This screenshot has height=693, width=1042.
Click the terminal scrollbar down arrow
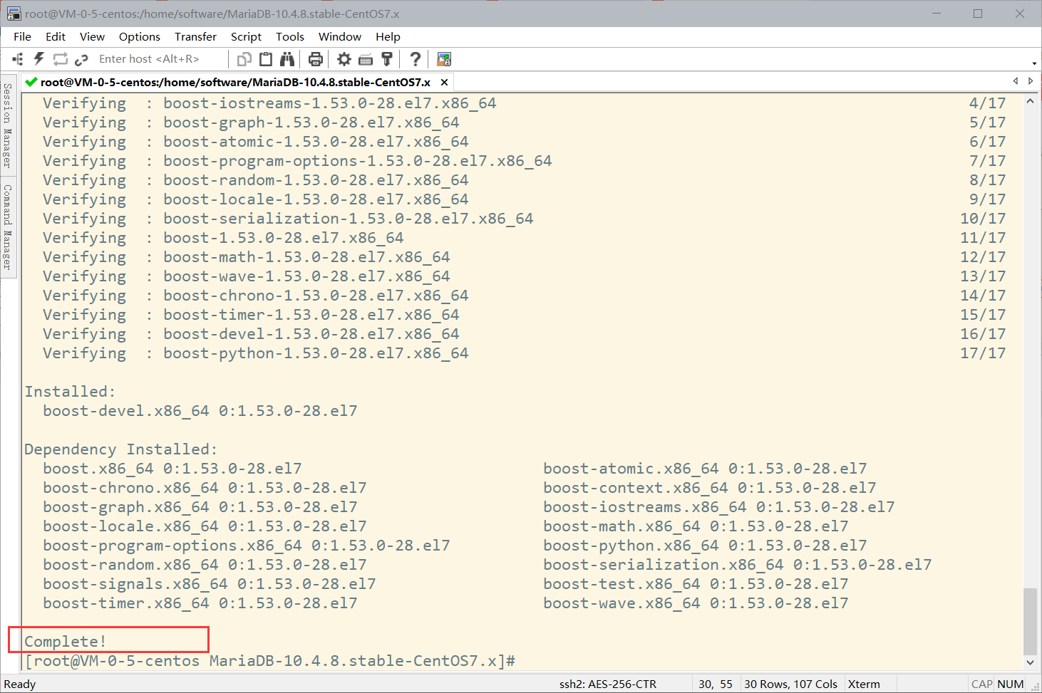[1030, 662]
